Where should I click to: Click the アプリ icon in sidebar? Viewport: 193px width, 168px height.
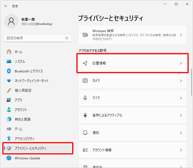[9, 100]
